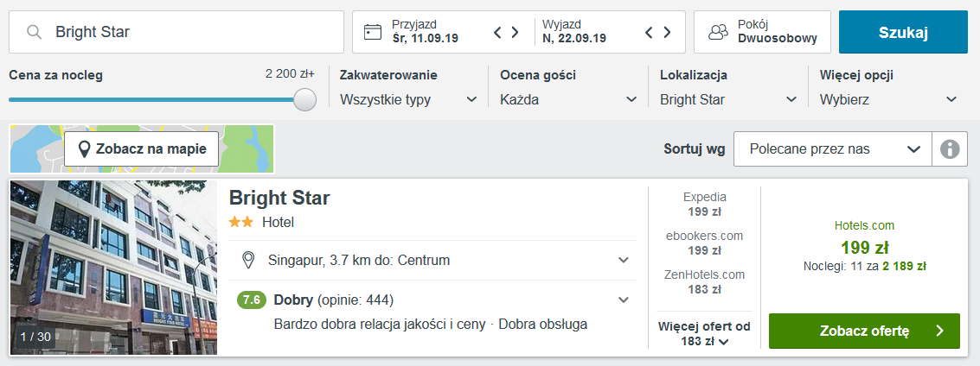Go to previous departure date
The width and height of the screenshot is (980, 366).
point(649,33)
